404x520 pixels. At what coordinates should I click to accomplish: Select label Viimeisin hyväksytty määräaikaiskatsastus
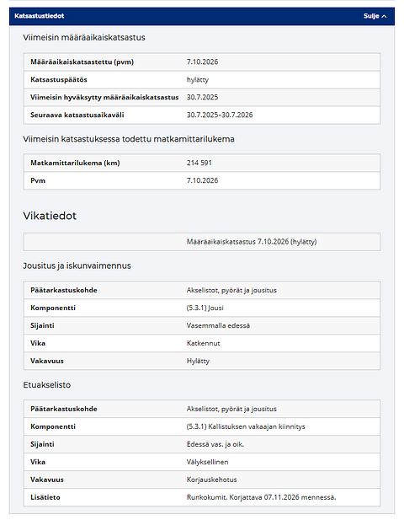click(x=104, y=98)
